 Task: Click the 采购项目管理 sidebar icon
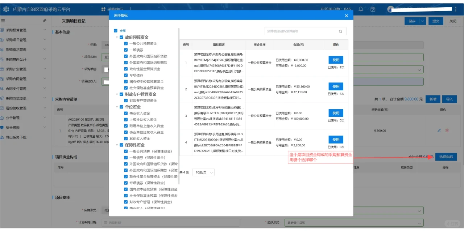(x=2, y=40)
